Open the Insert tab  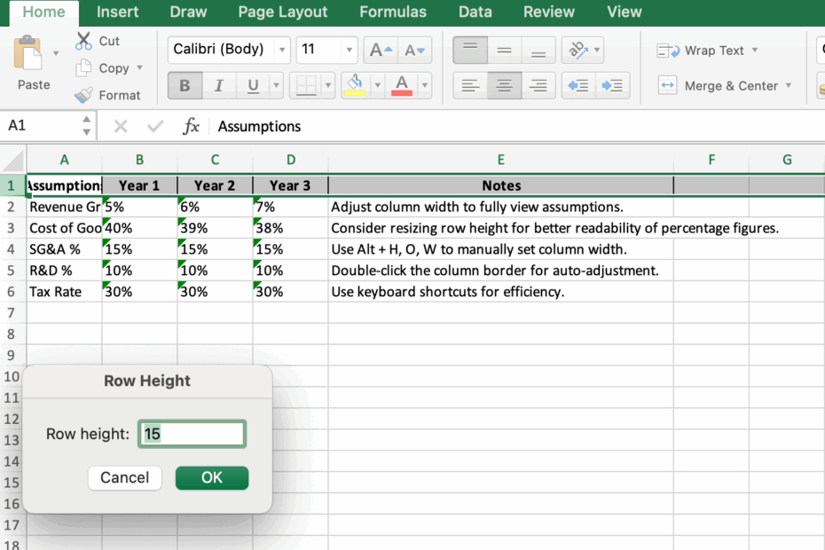pyautogui.click(x=117, y=12)
